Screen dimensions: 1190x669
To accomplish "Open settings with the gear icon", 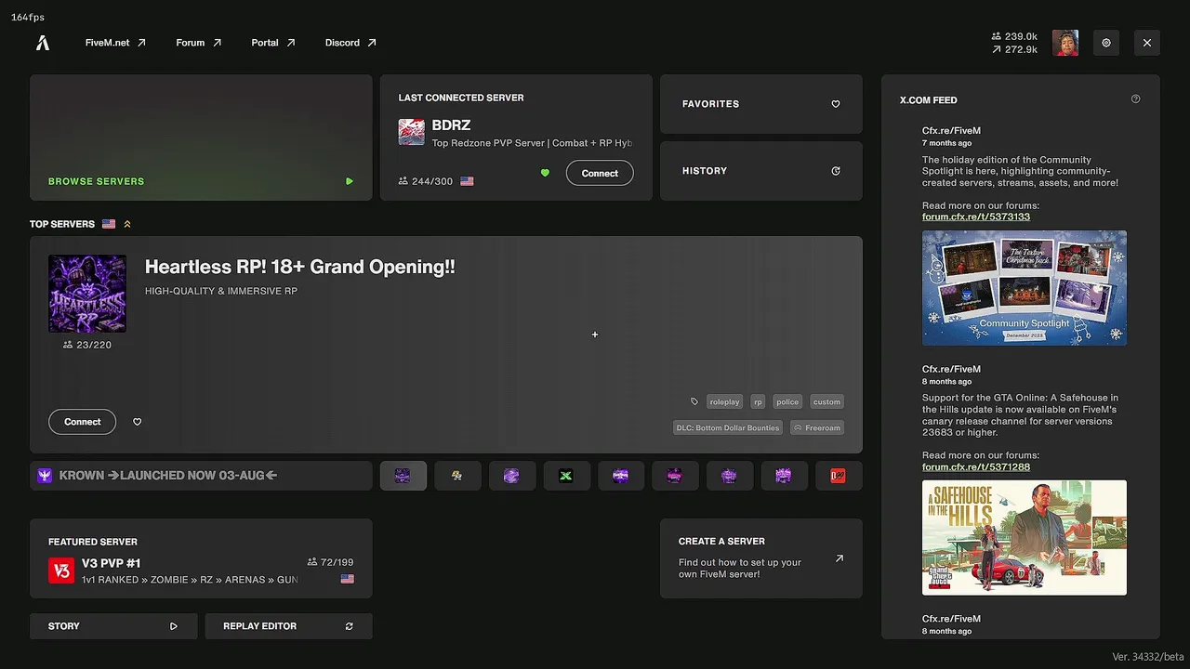I will point(1106,43).
